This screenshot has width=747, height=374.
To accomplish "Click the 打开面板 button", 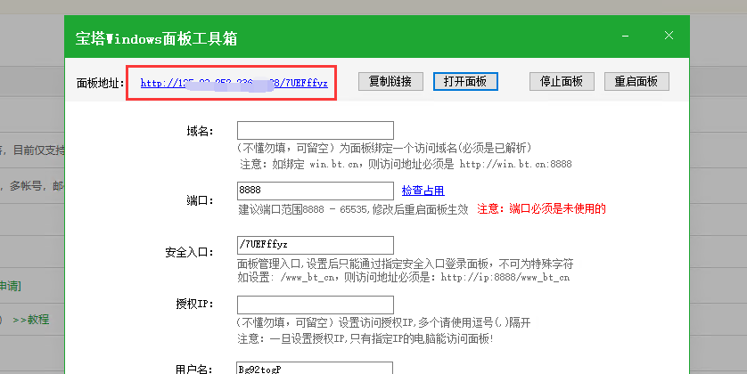I will (465, 81).
